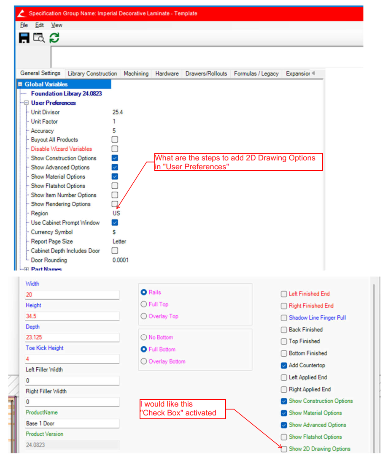Image resolution: width=388 pixels, height=472 pixels.
Task: Click the Accuracy value 5
Action: 114,130
